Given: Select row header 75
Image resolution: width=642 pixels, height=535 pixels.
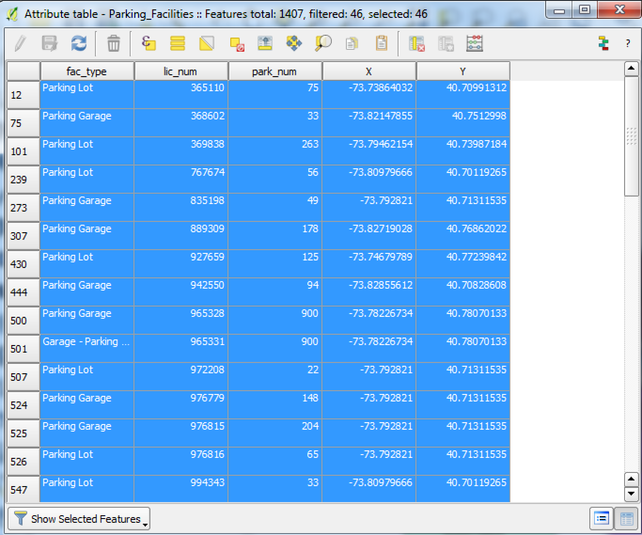Looking at the screenshot, I should click(23, 123).
